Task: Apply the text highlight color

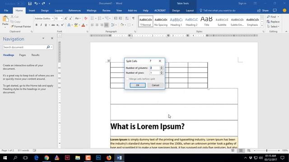Action: click(76, 25)
